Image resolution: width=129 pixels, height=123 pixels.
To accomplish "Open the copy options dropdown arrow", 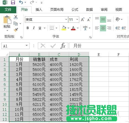I will point(20,24).
